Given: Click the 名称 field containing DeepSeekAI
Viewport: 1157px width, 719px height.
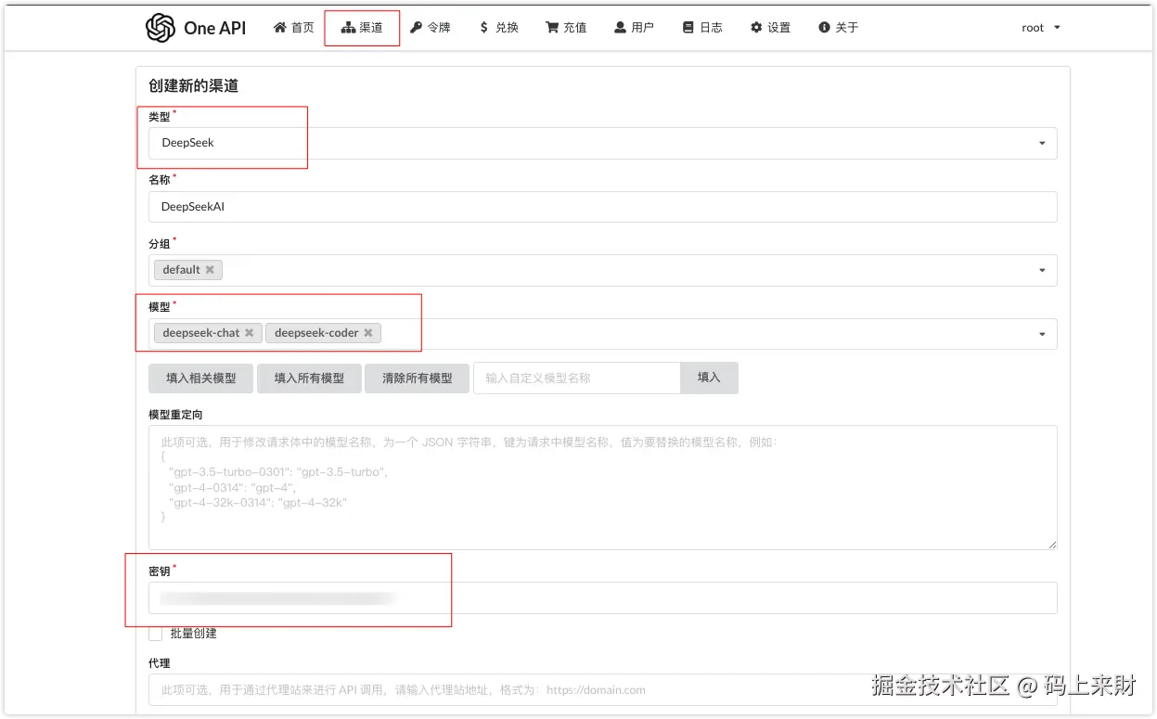Looking at the screenshot, I should point(602,207).
